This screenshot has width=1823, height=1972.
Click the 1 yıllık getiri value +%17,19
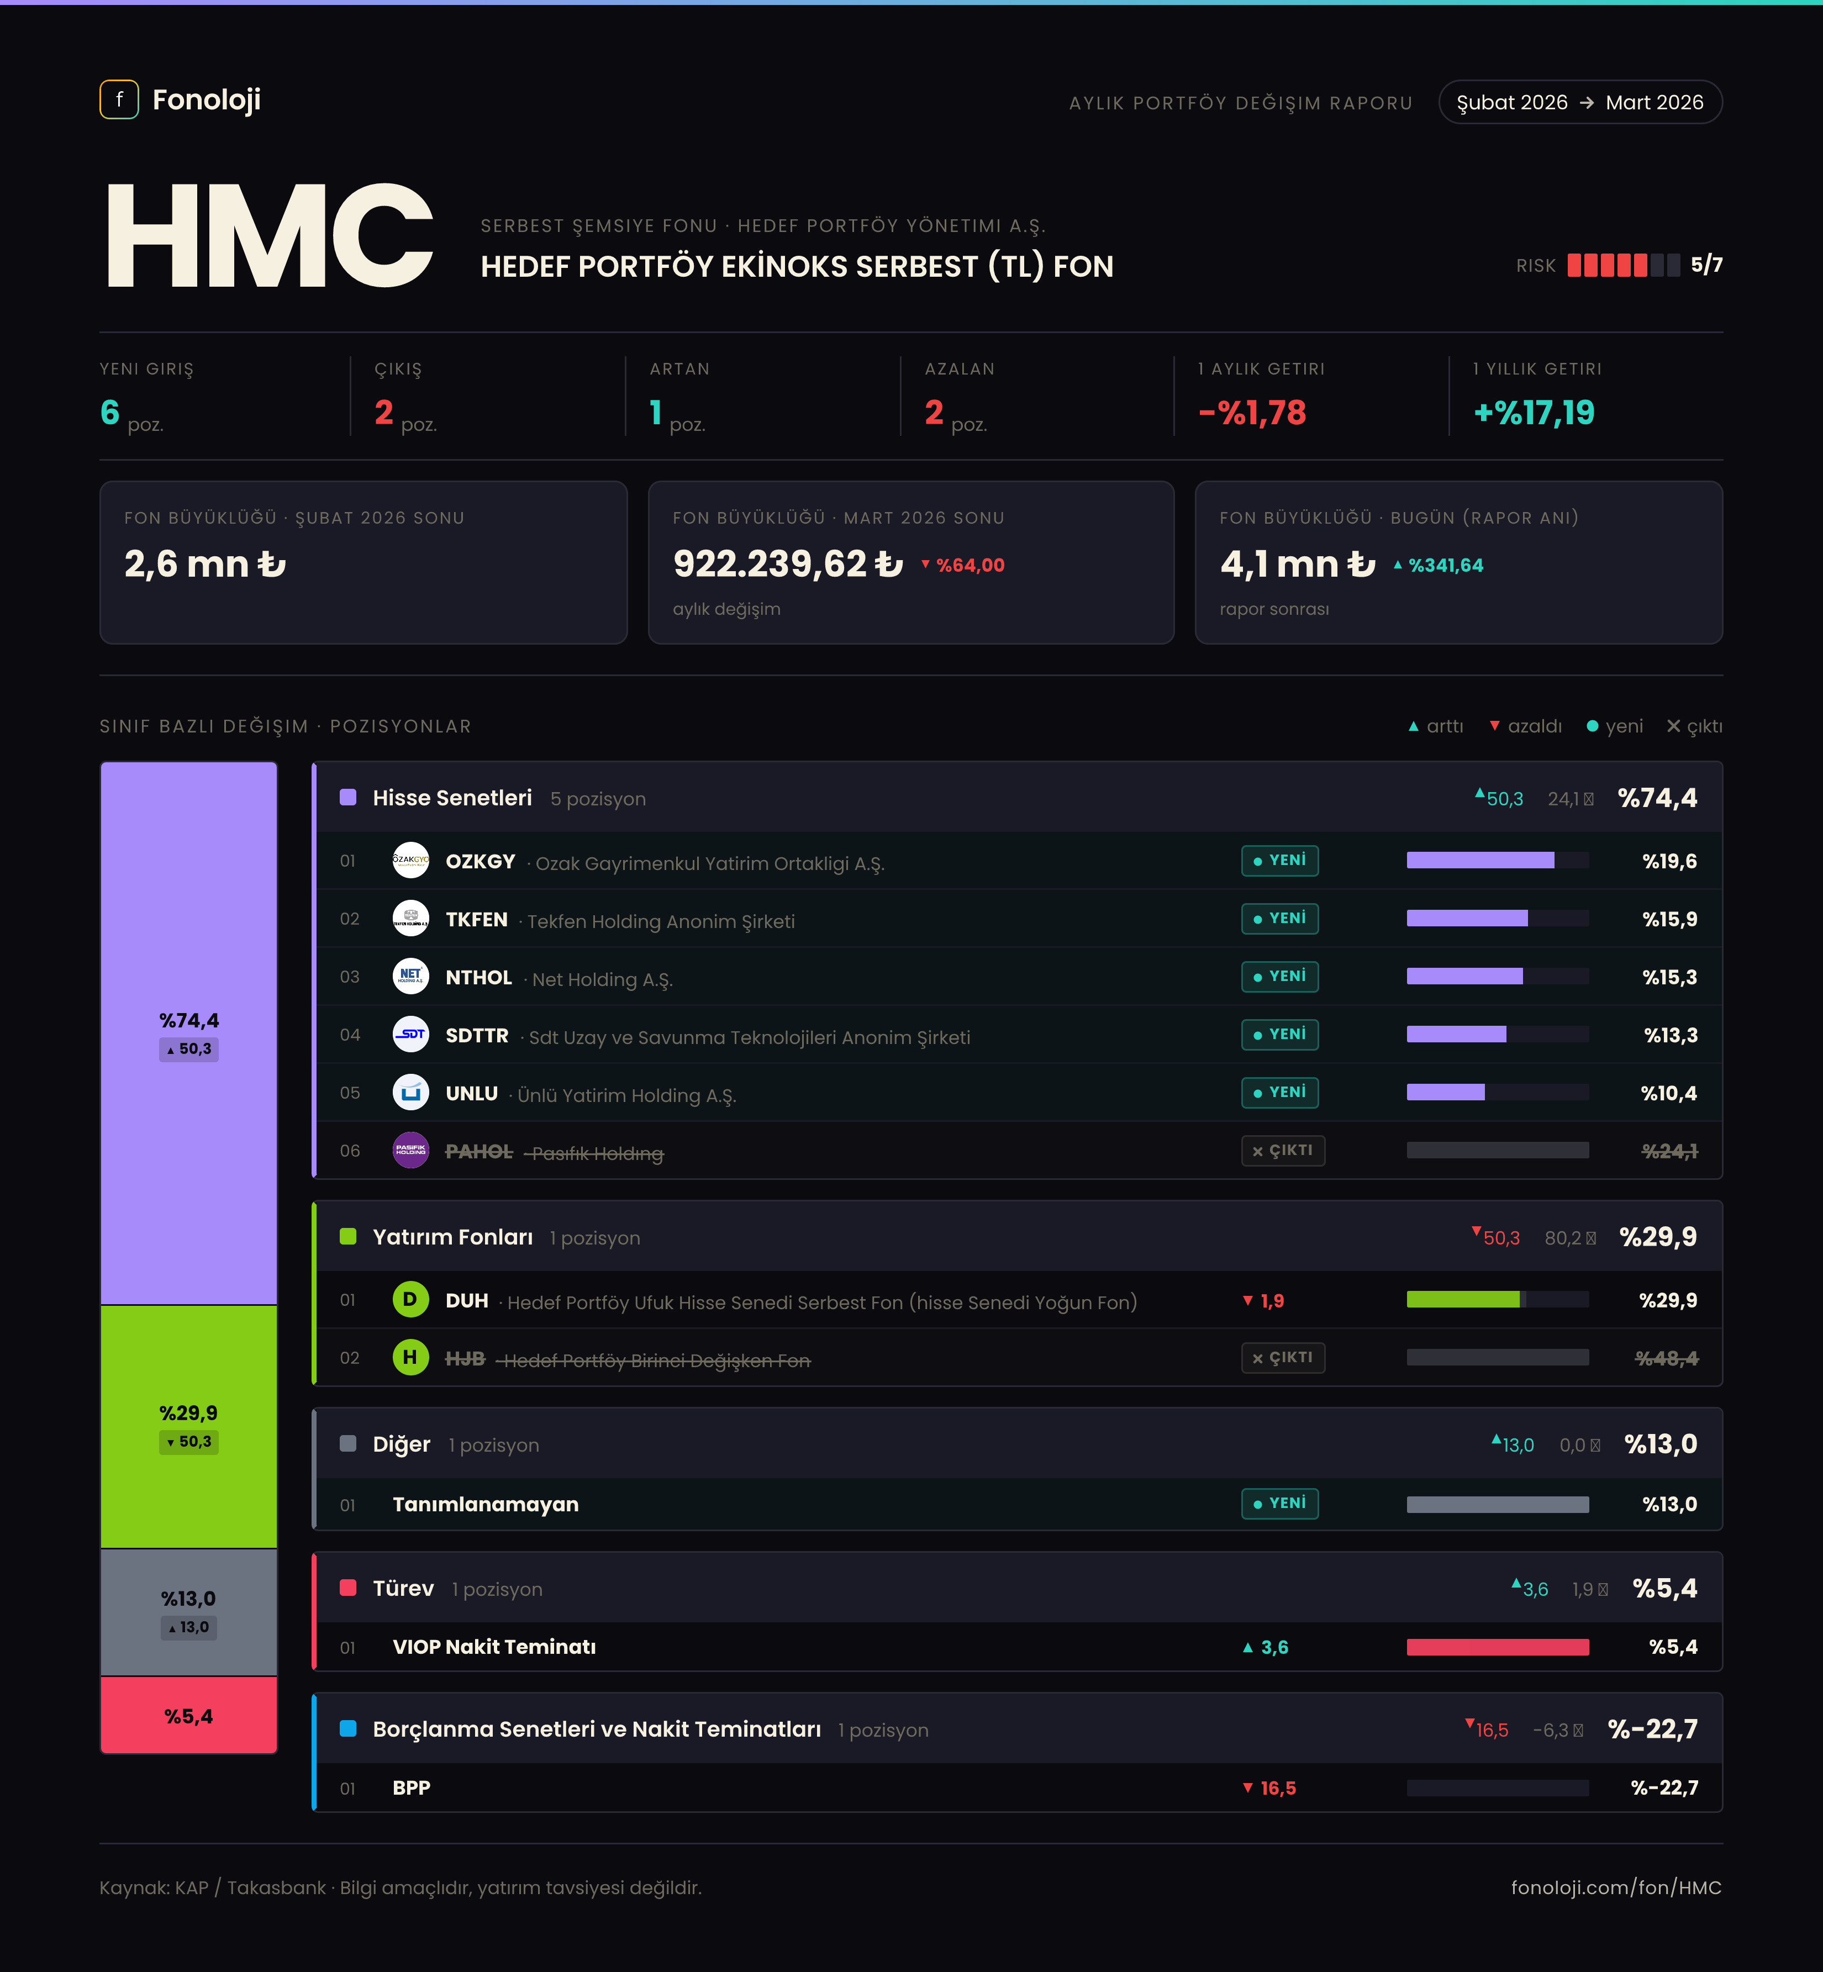tap(1534, 413)
